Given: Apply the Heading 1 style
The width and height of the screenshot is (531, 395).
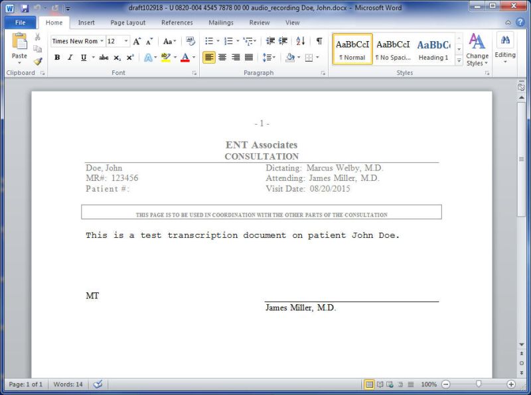Looking at the screenshot, I should 433,48.
